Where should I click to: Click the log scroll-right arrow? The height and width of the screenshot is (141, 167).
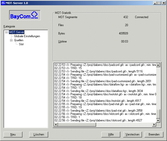click(154, 125)
